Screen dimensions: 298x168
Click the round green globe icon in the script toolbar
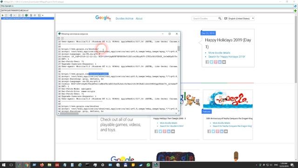27,15
